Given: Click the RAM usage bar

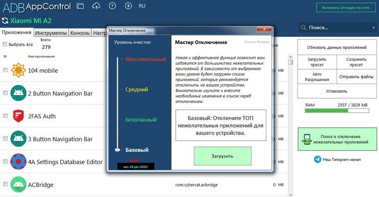Looking at the screenshot, I should tap(337, 111).
